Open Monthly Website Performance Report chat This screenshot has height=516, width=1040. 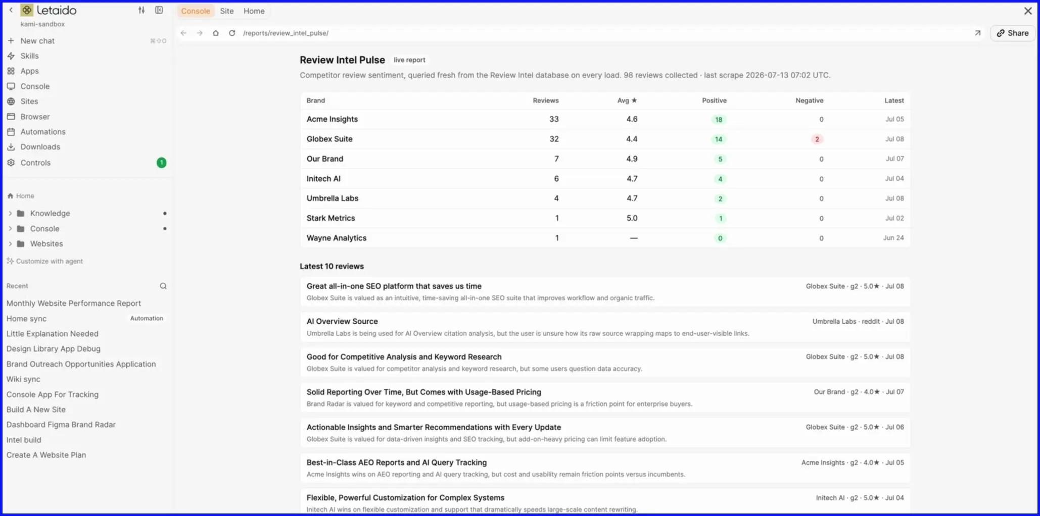pos(74,303)
